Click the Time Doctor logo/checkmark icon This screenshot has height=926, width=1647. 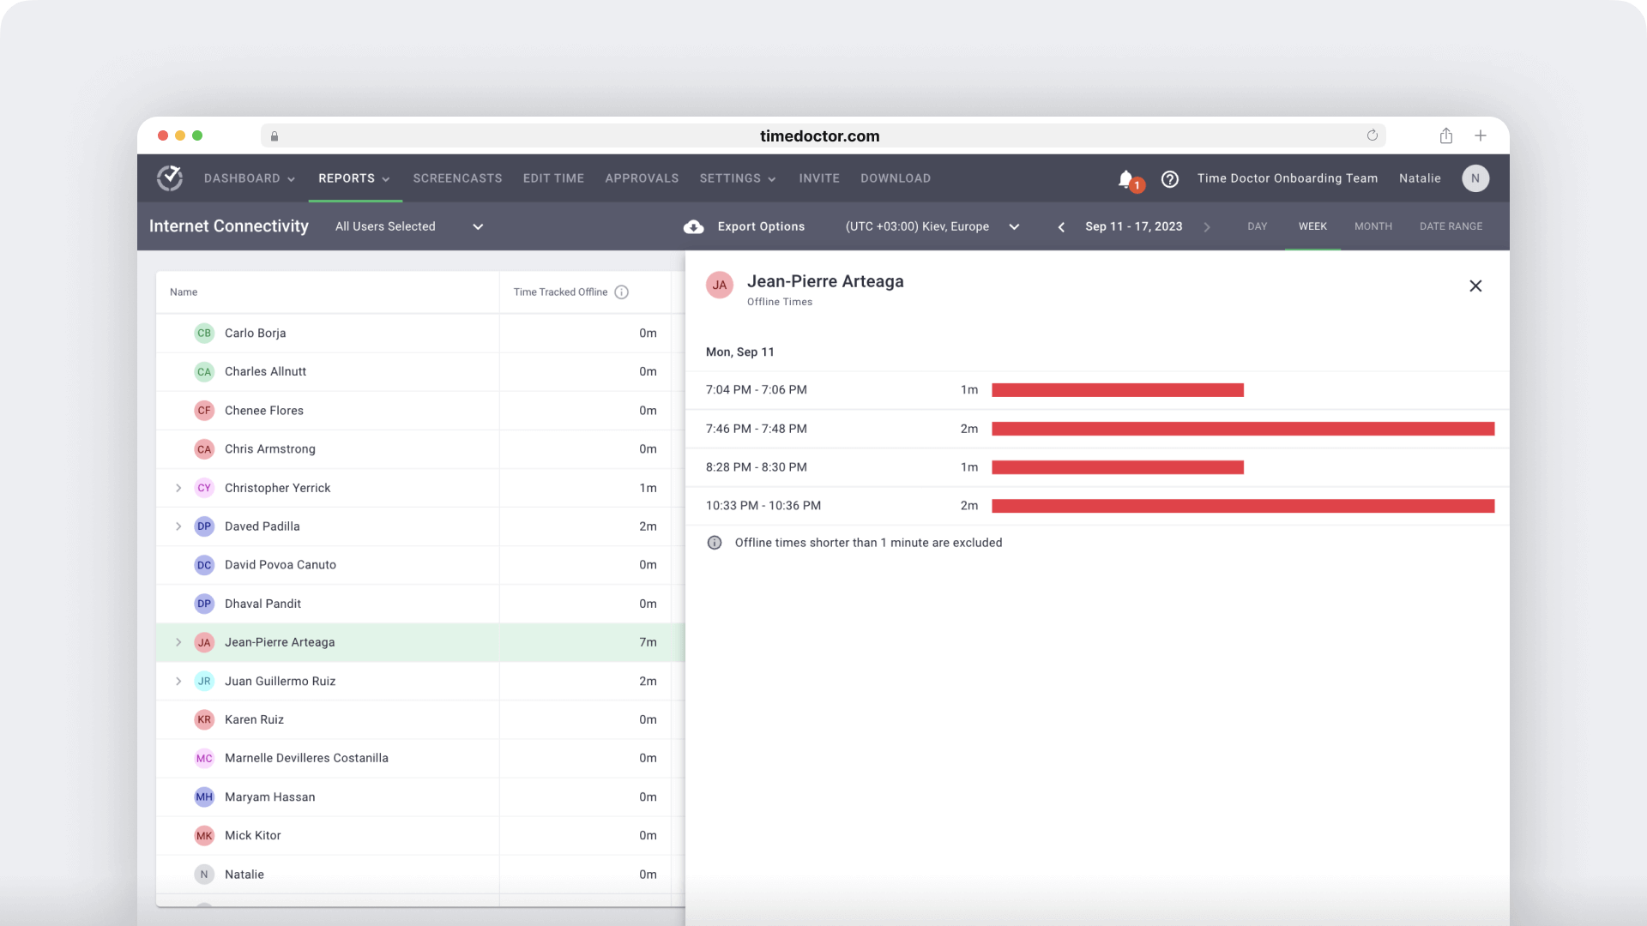[x=170, y=177]
